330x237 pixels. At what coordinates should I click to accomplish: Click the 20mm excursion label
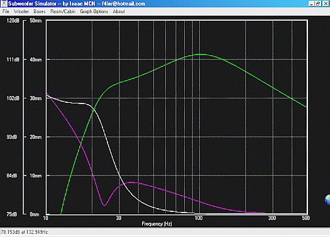[36, 137]
